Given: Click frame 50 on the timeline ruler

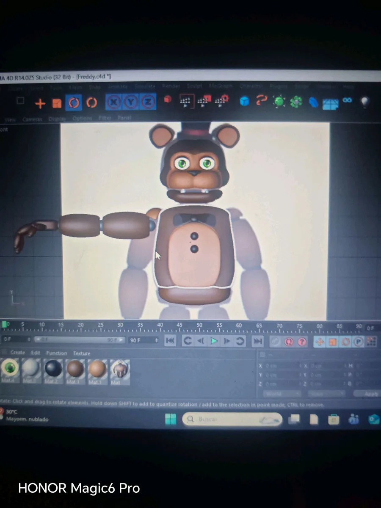Looking at the screenshot, I should 199,325.
